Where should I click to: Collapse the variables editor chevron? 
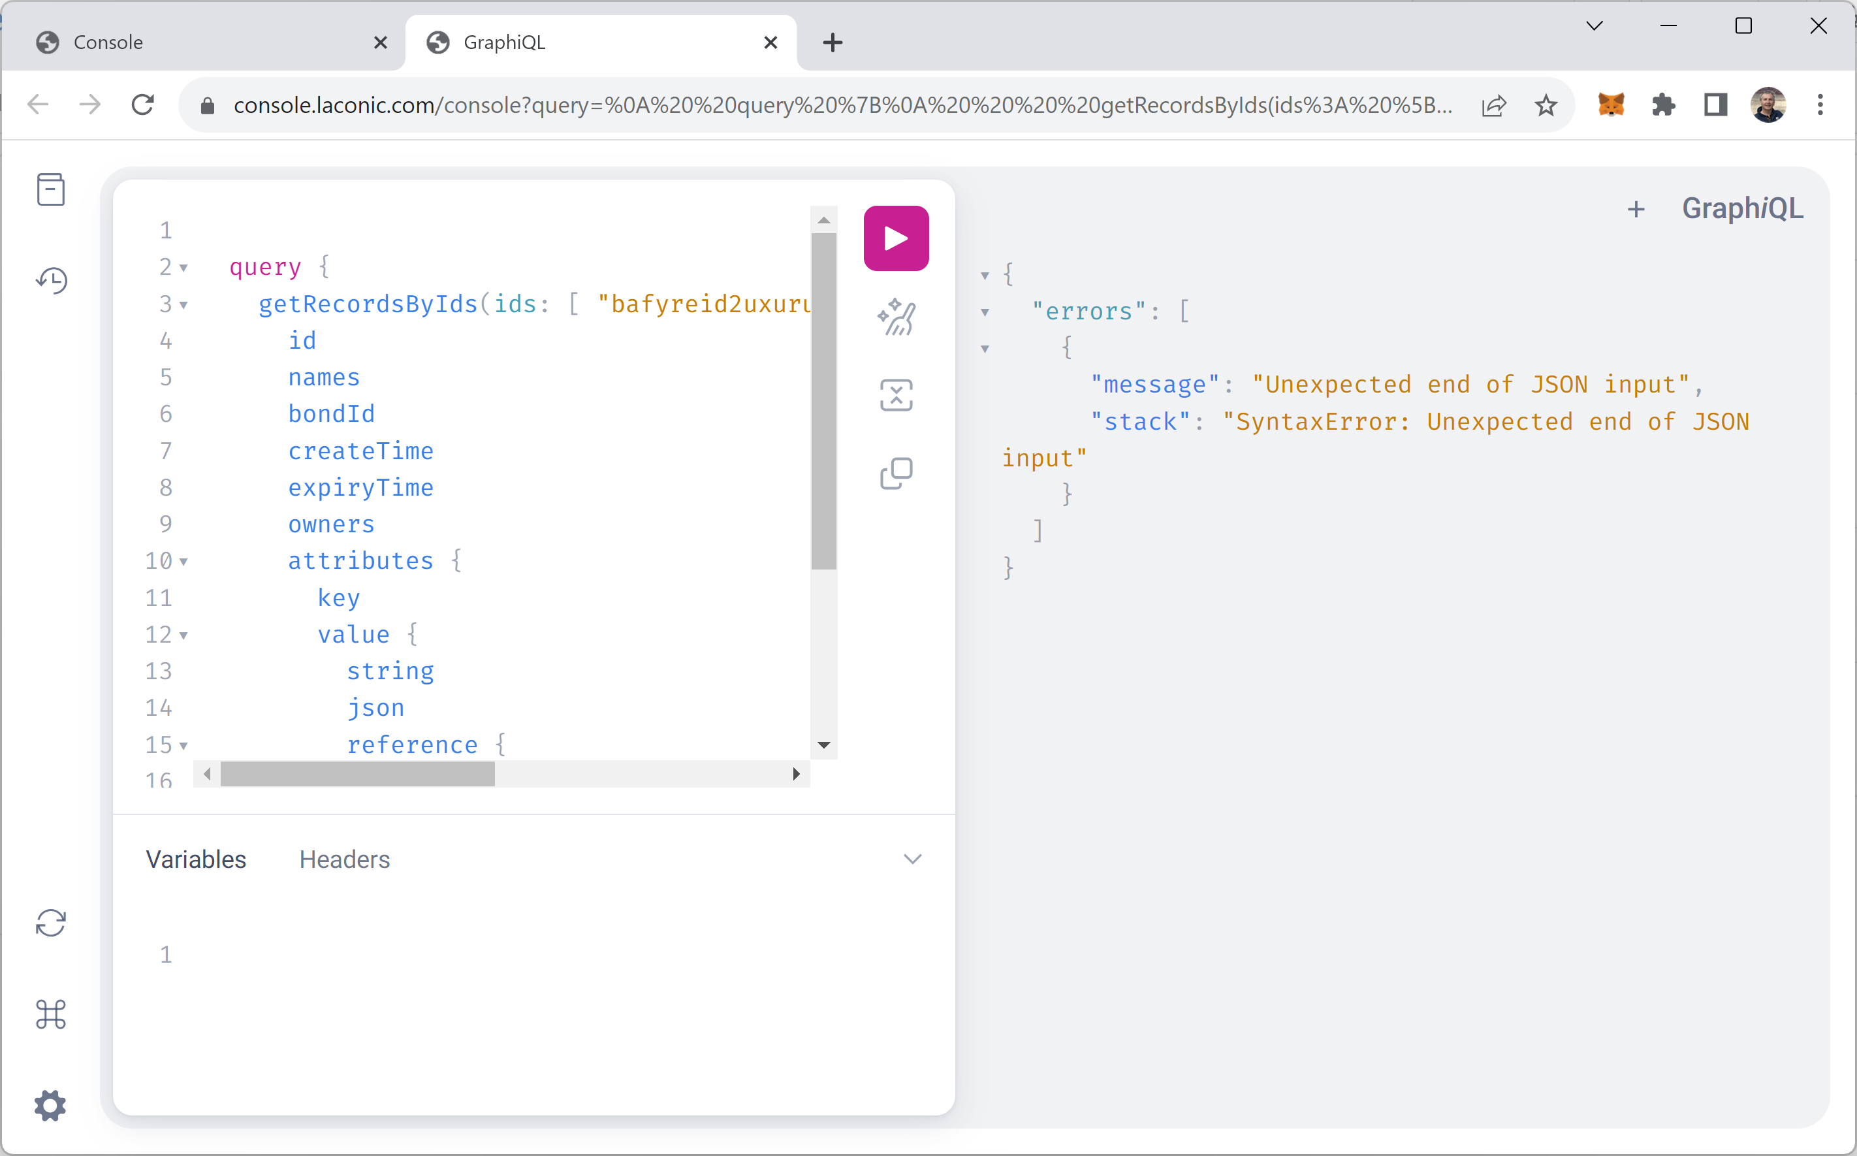[912, 859]
